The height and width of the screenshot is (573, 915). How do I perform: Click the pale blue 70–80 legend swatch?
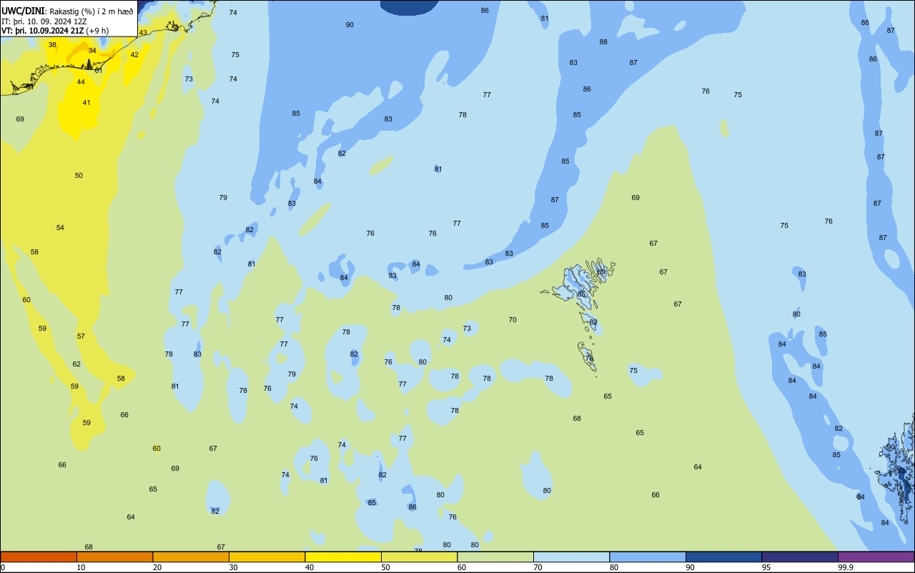pyautogui.click(x=571, y=557)
